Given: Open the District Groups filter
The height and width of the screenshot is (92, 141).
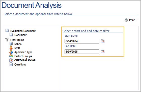Looking at the screenshot, I should [23, 56].
